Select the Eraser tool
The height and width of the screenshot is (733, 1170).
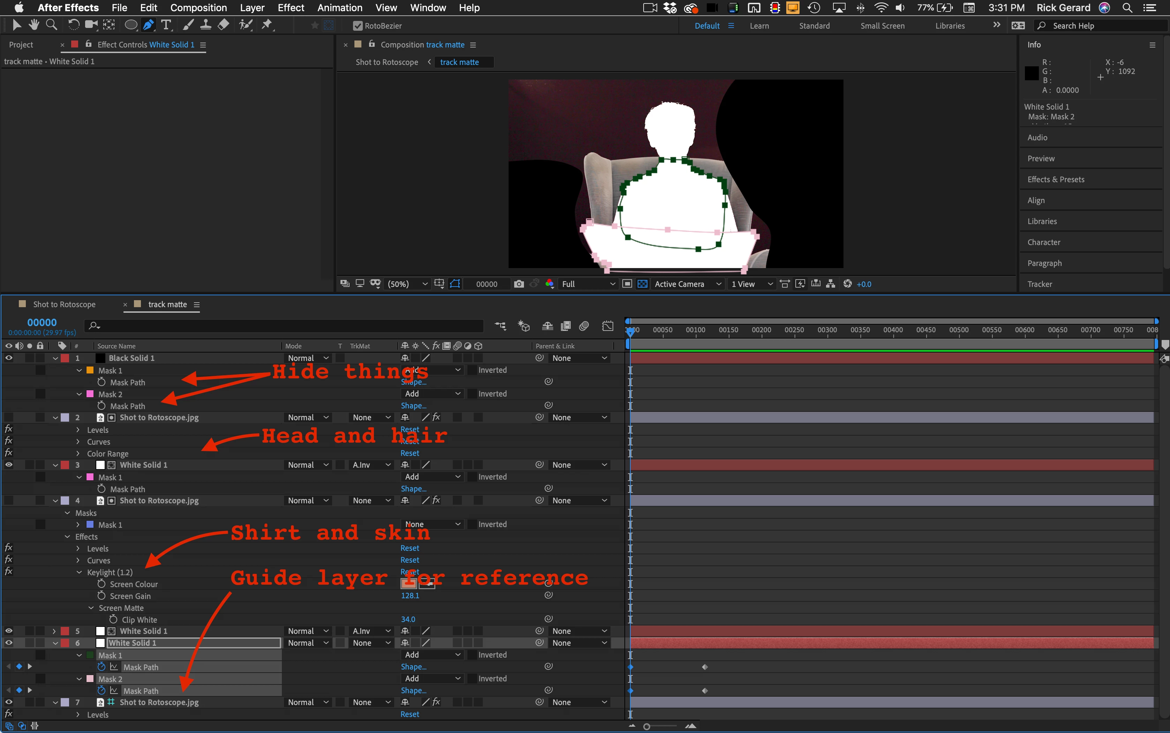click(x=223, y=25)
